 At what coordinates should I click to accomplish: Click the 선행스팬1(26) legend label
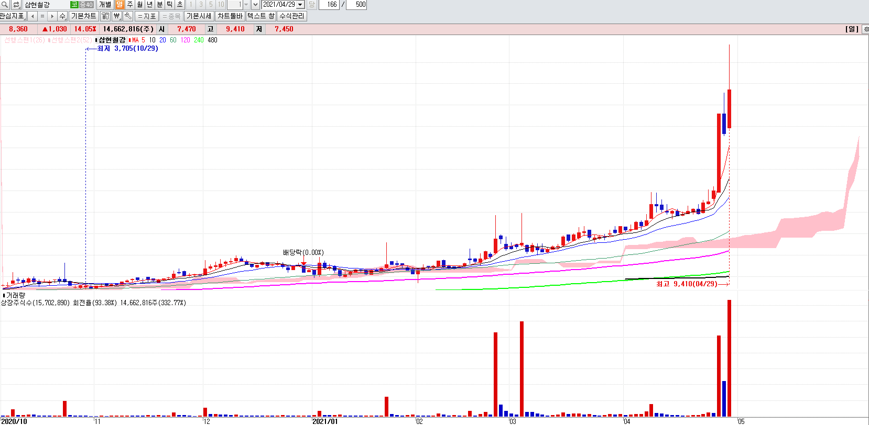coord(24,40)
